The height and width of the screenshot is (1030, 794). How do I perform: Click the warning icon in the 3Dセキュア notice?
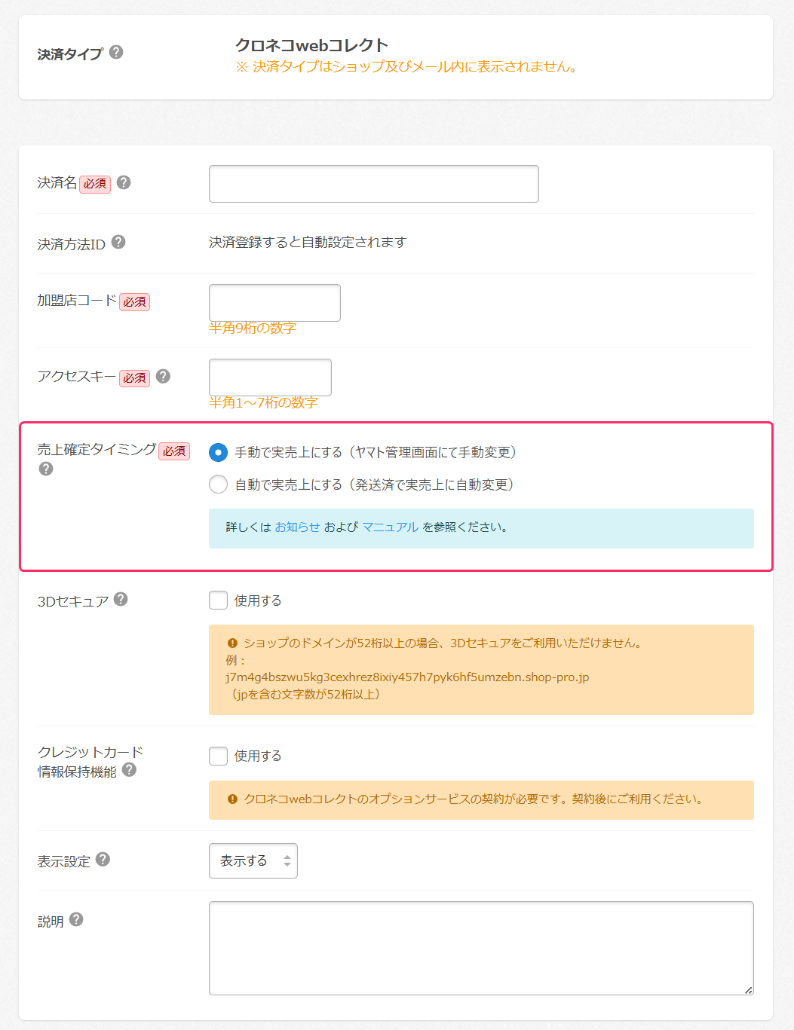tap(231, 643)
